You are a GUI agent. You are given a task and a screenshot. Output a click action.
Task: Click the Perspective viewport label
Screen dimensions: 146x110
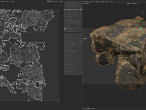click(x=86, y=4)
